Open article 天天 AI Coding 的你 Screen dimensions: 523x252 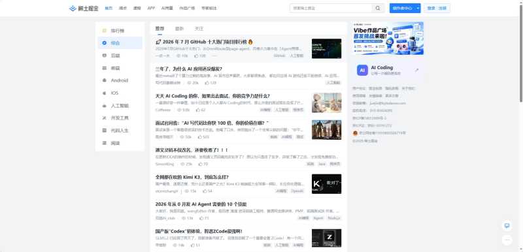[x=212, y=96]
